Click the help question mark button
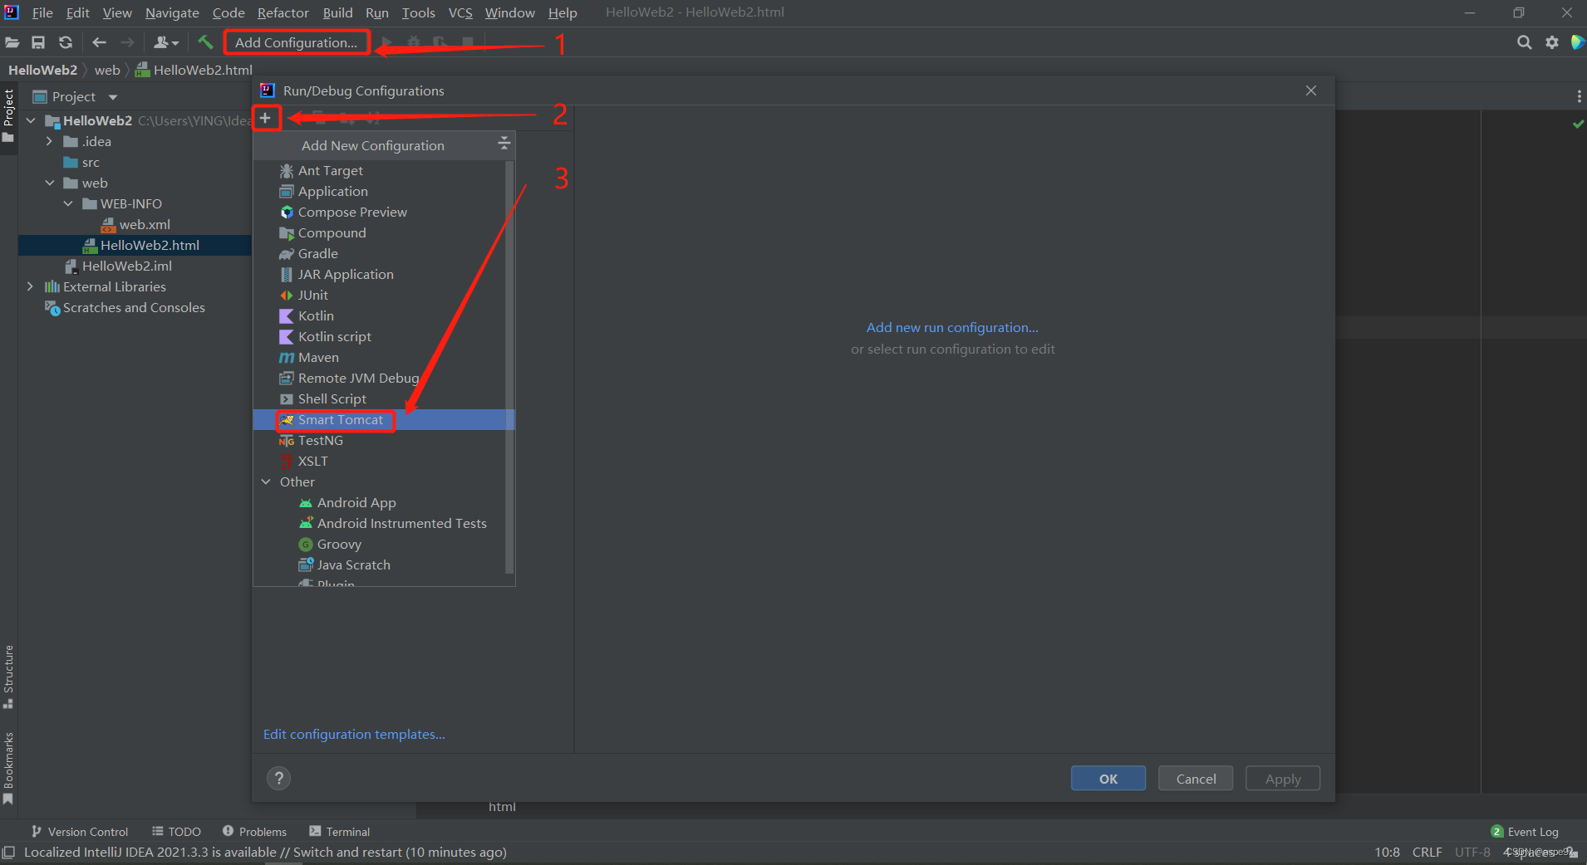The width and height of the screenshot is (1587, 865). tap(279, 778)
